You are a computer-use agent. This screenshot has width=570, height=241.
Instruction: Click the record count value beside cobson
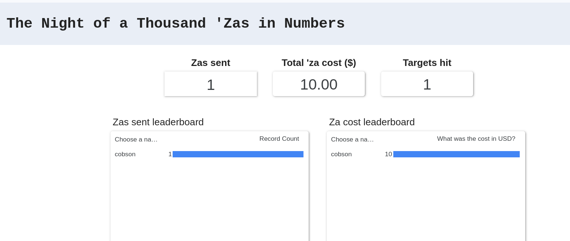170,154
